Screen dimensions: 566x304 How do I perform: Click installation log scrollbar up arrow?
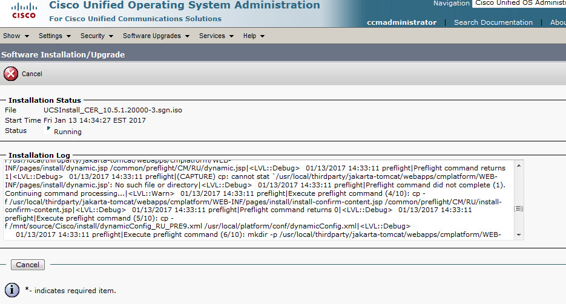519,166
